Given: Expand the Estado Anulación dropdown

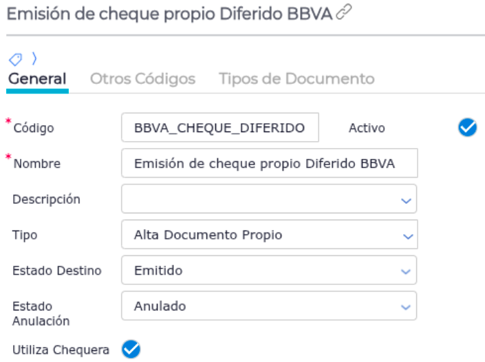Looking at the screenshot, I should click(406, 307).
